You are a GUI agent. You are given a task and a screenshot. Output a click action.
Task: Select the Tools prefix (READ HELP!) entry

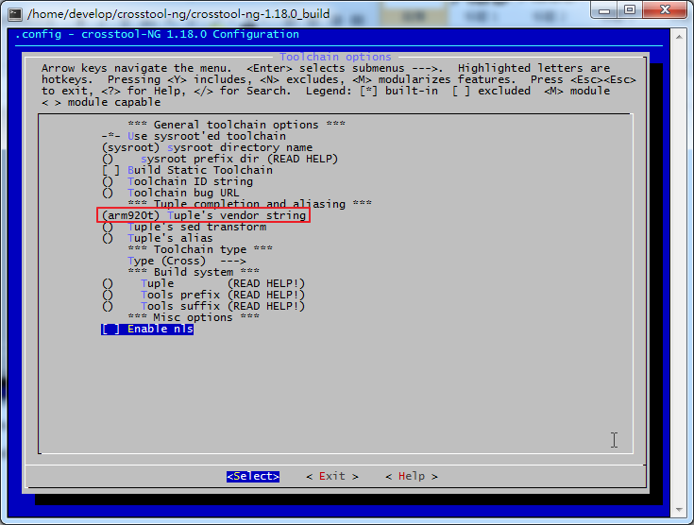click(204, 296)
